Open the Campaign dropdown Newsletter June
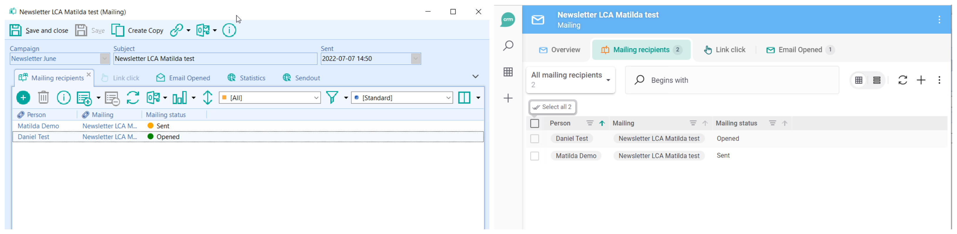957x234 pixels. (x=104, y=59)
